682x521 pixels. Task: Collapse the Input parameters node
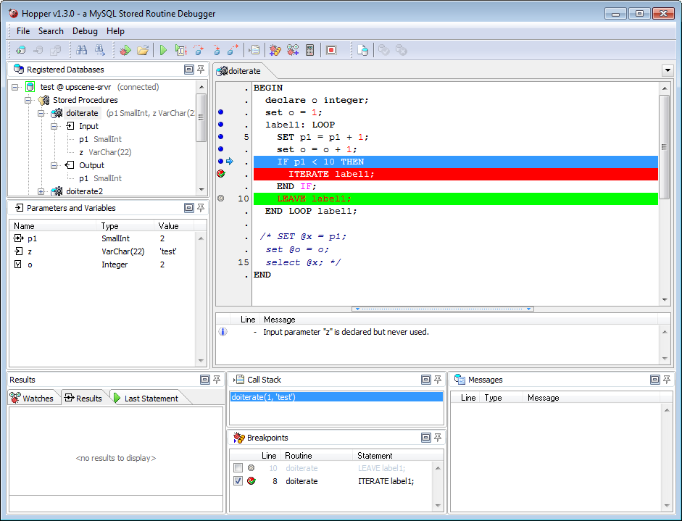pos(54,126)
